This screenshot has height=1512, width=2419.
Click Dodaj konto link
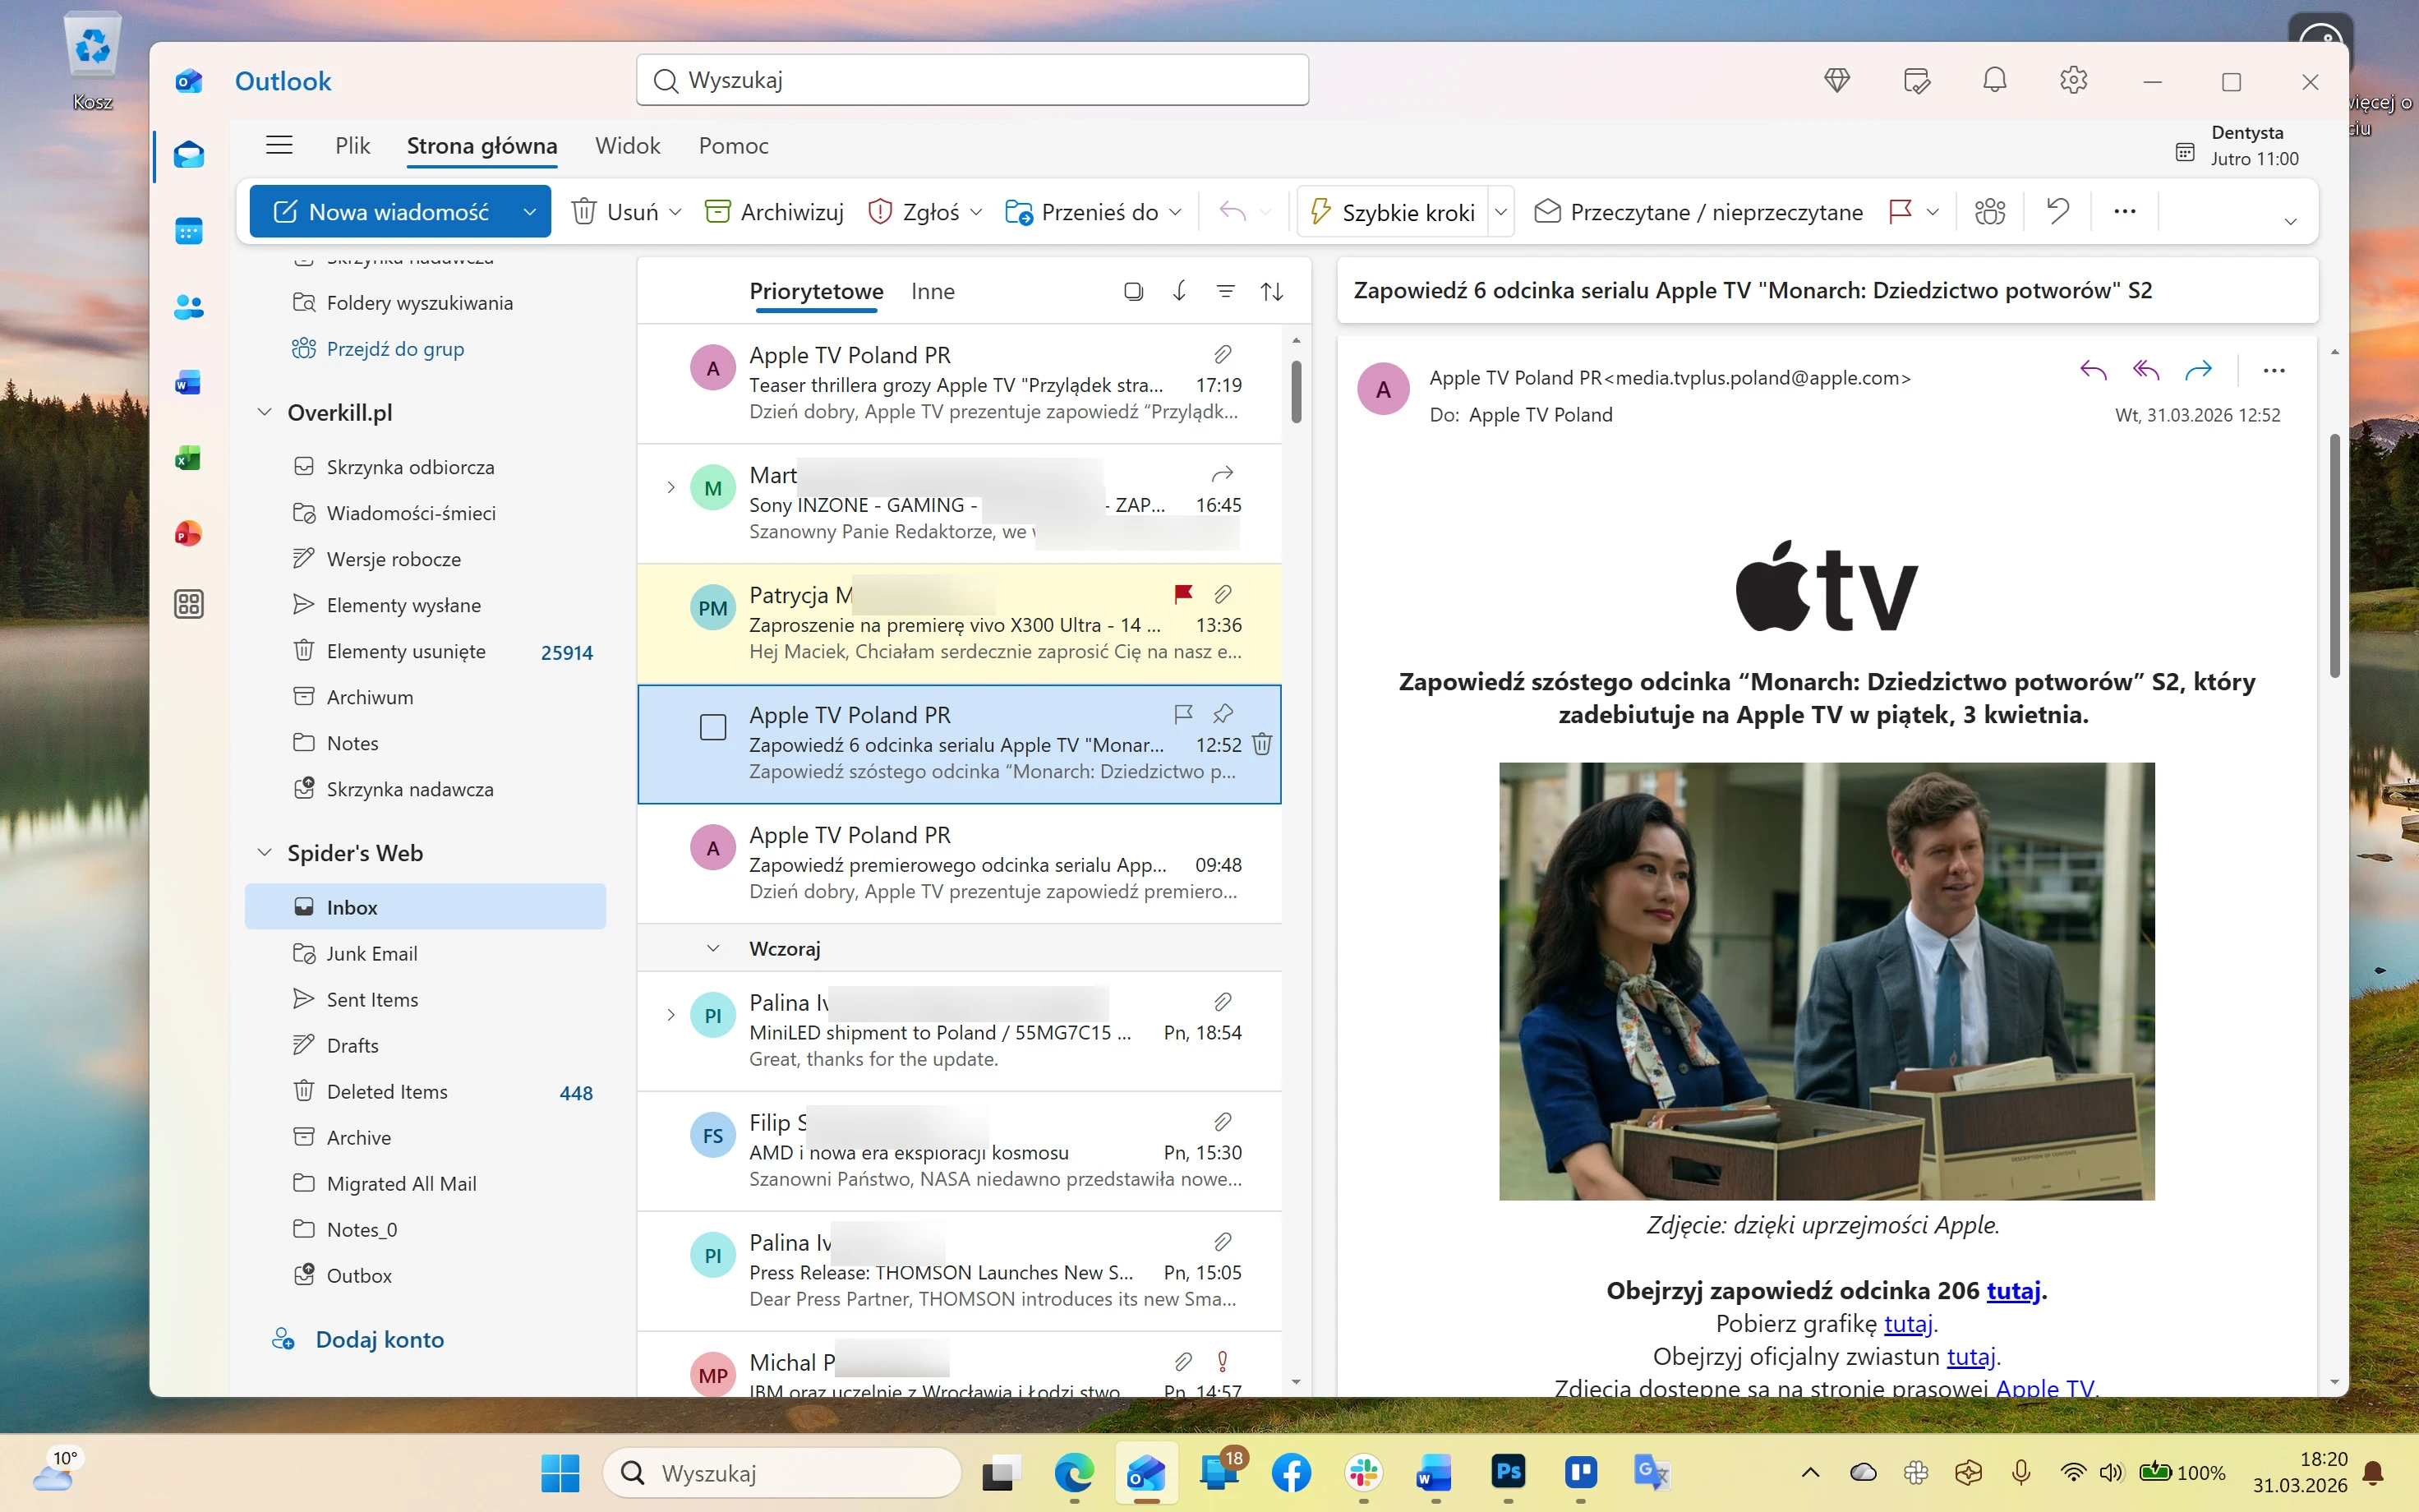click(x=379, y=1339)
